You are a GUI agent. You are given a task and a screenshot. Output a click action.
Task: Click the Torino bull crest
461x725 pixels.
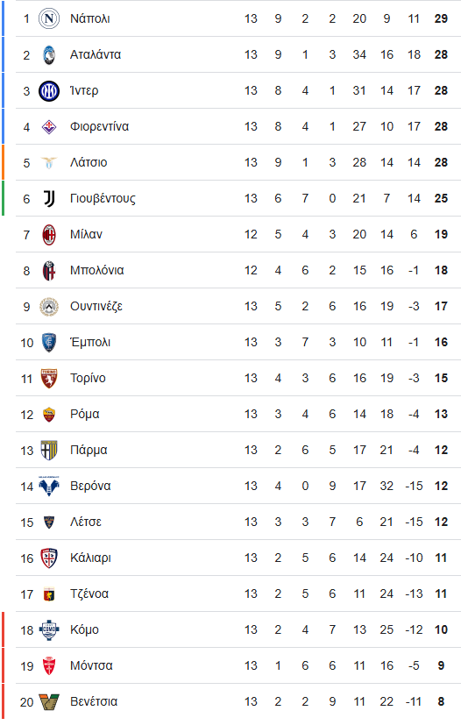(48, 378)
